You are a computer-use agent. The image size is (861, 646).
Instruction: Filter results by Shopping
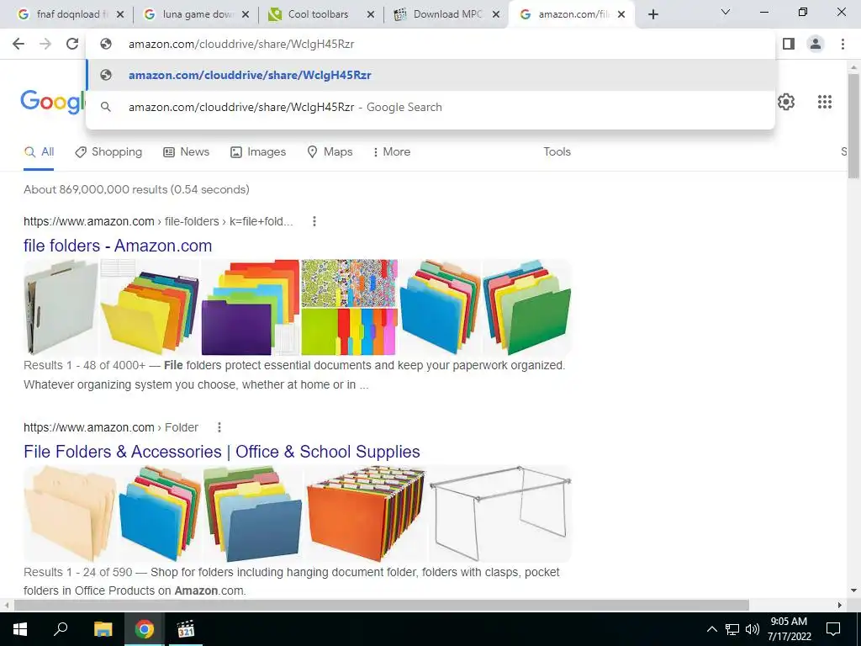(108, 152)
